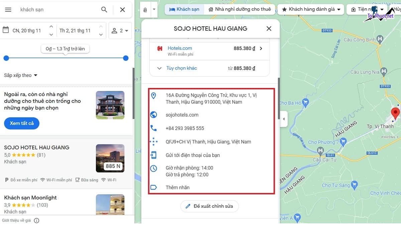This screenshot has height=225, width=401.
Task: Open the hamburger main menu
Action: point(8,10)
